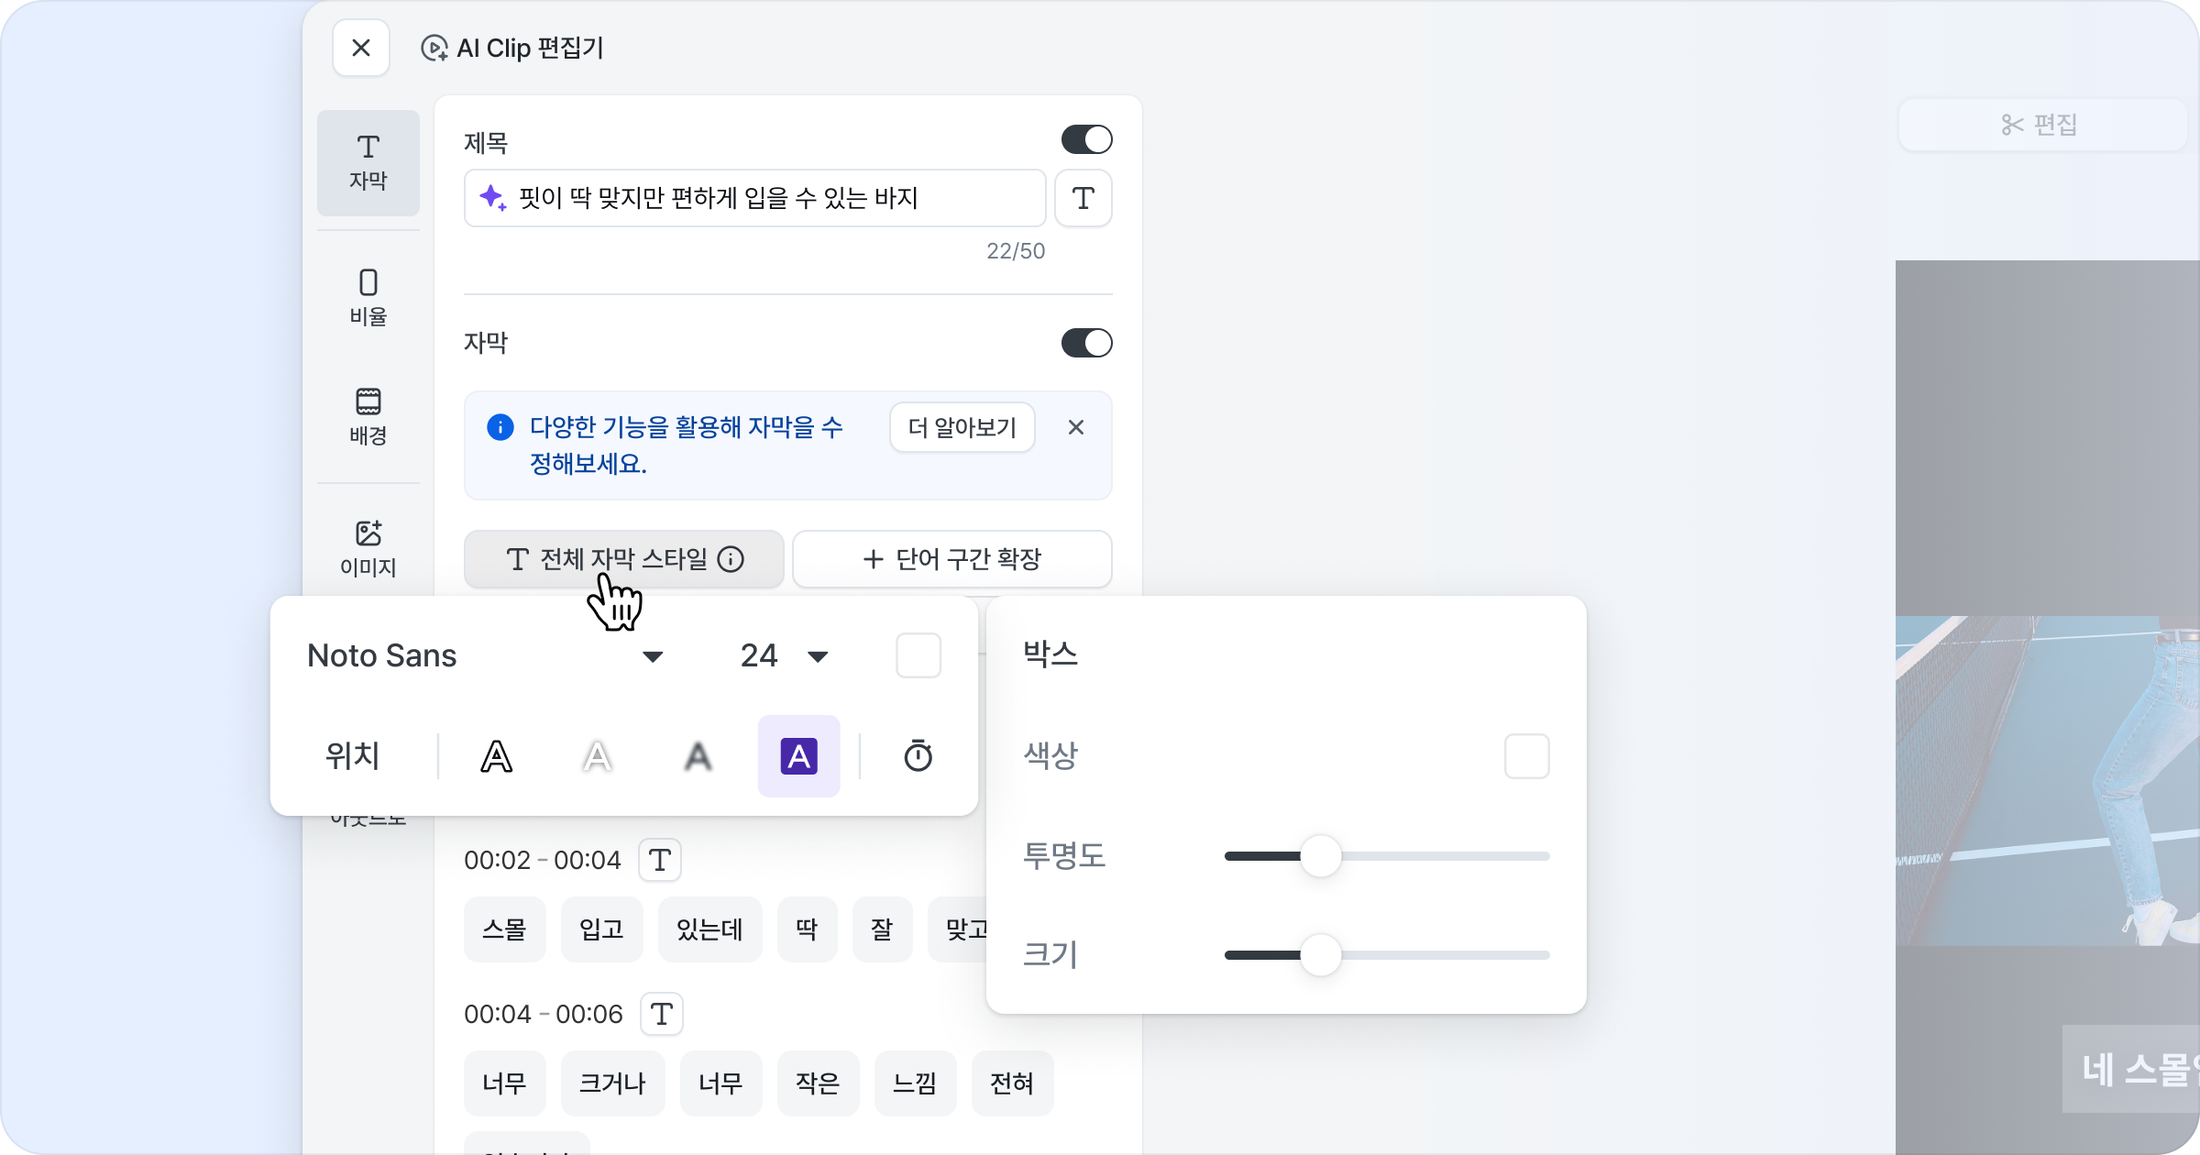Image resolution: width=2200 pixels, height=1155 pixels.
Task: Open the Noto Sans font dropdown
Action: tap(486, 656)
